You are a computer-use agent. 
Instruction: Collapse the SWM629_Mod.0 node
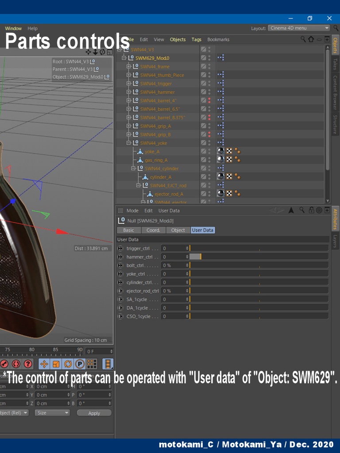[x=124, y=58]
